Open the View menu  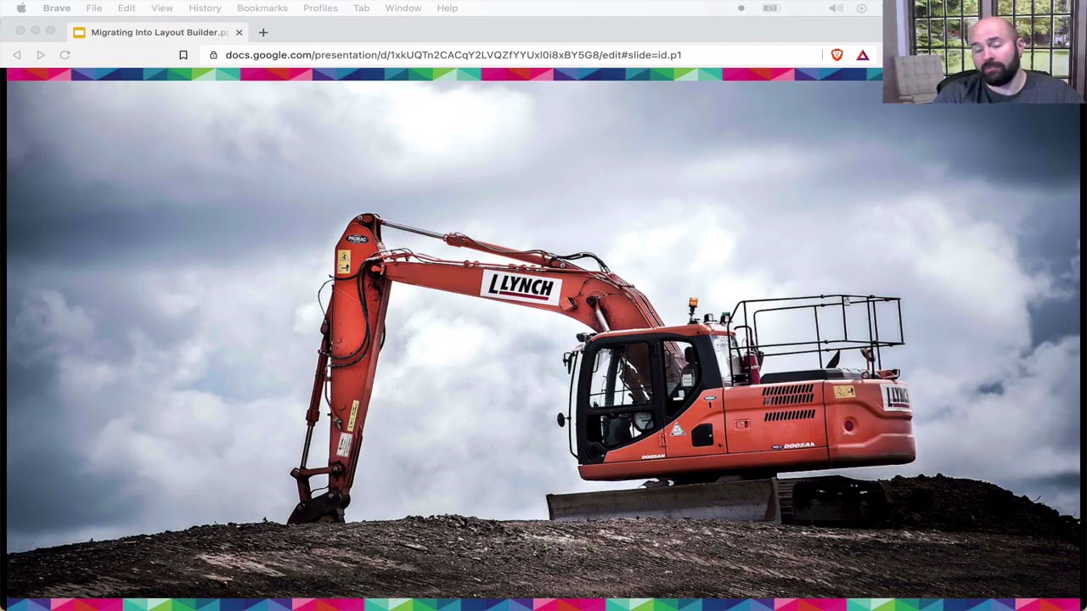point(162,8)
